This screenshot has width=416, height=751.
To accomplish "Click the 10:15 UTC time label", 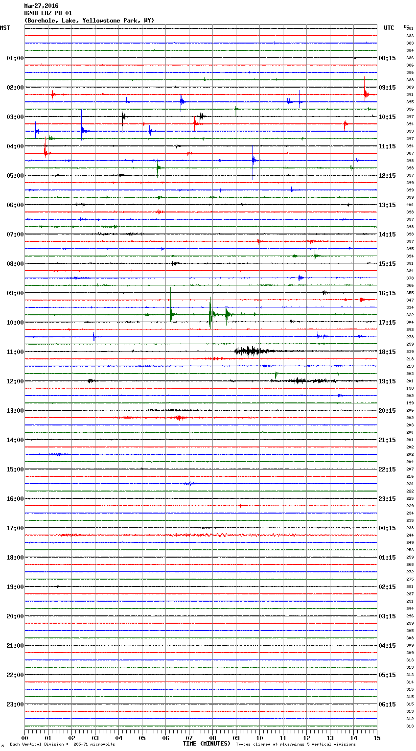I will point(387,117).
